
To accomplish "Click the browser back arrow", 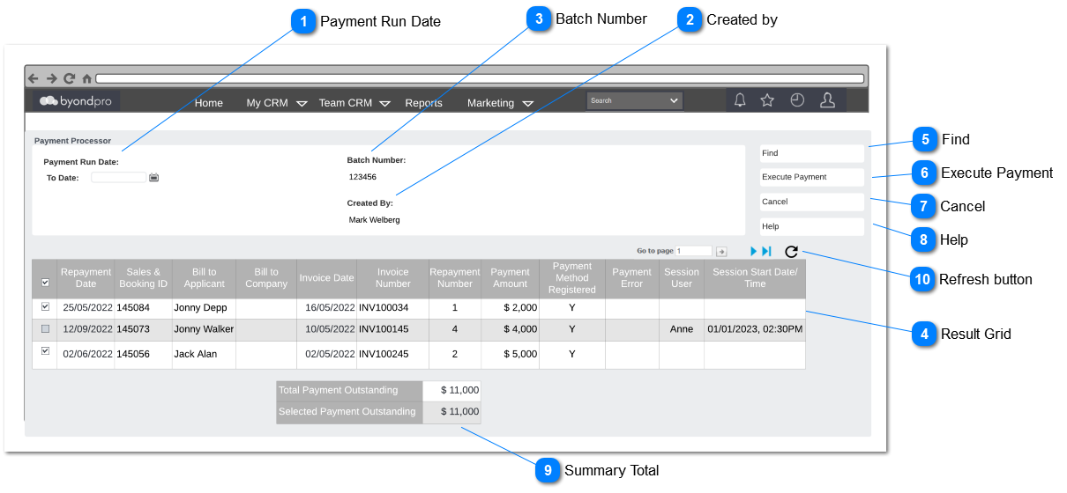I will (x=34, y=78).
